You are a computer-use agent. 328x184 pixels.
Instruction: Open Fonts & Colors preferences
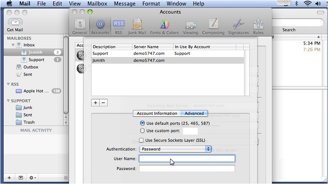pos(165,27)
